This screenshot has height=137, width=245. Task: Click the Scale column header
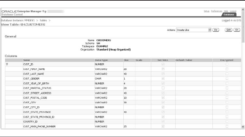click(139, 60)
